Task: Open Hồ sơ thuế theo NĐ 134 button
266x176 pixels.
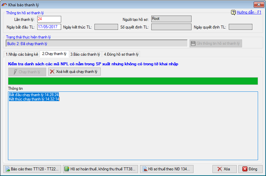Action: 167,169
